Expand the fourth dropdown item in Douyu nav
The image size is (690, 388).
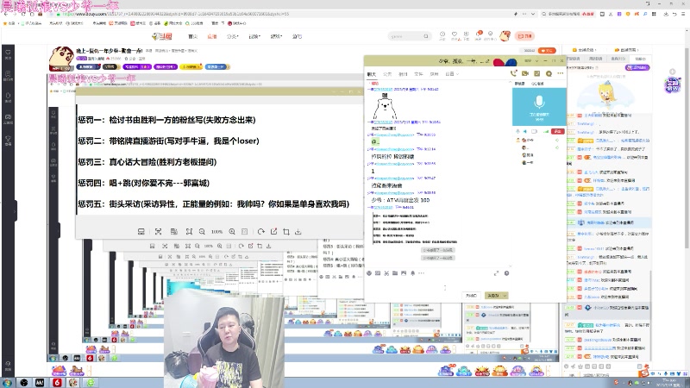point(254,36)
